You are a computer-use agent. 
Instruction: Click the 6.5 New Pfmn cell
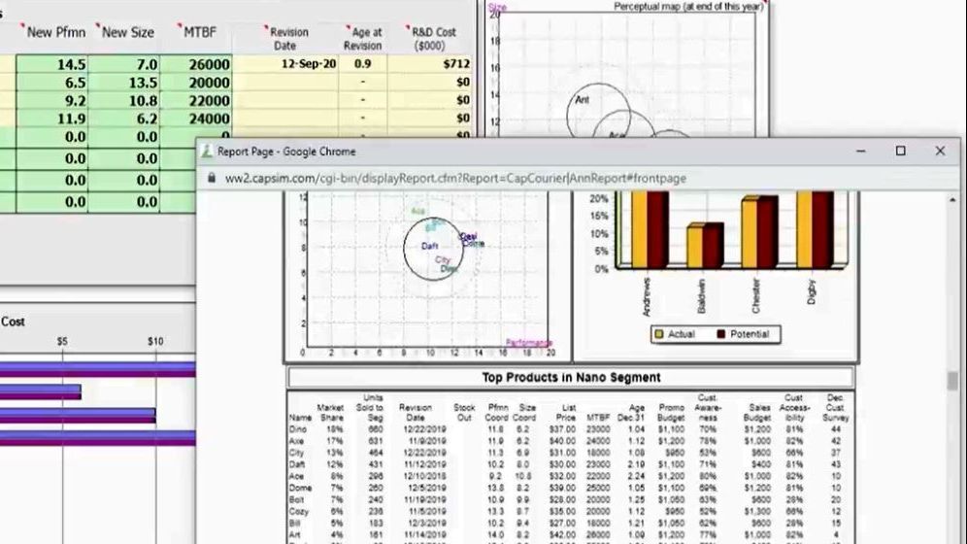click(x=52, y=83)
